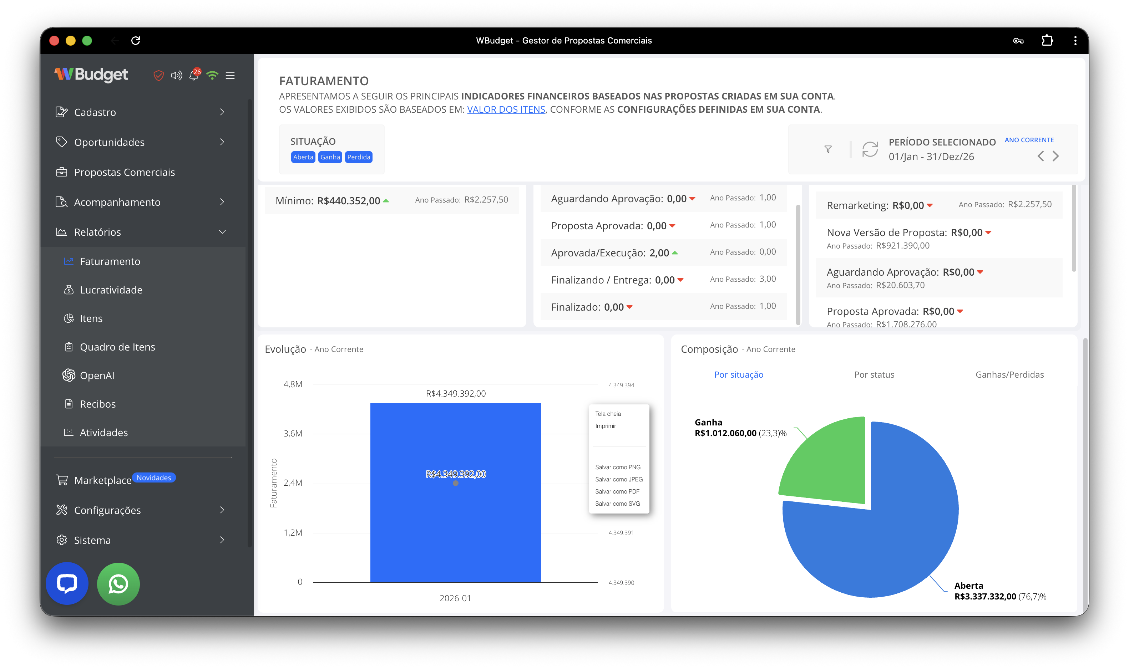This screenshot has width=1129, height=669.
Task: Click the speaker sound icon
Action: coord(176,75)
